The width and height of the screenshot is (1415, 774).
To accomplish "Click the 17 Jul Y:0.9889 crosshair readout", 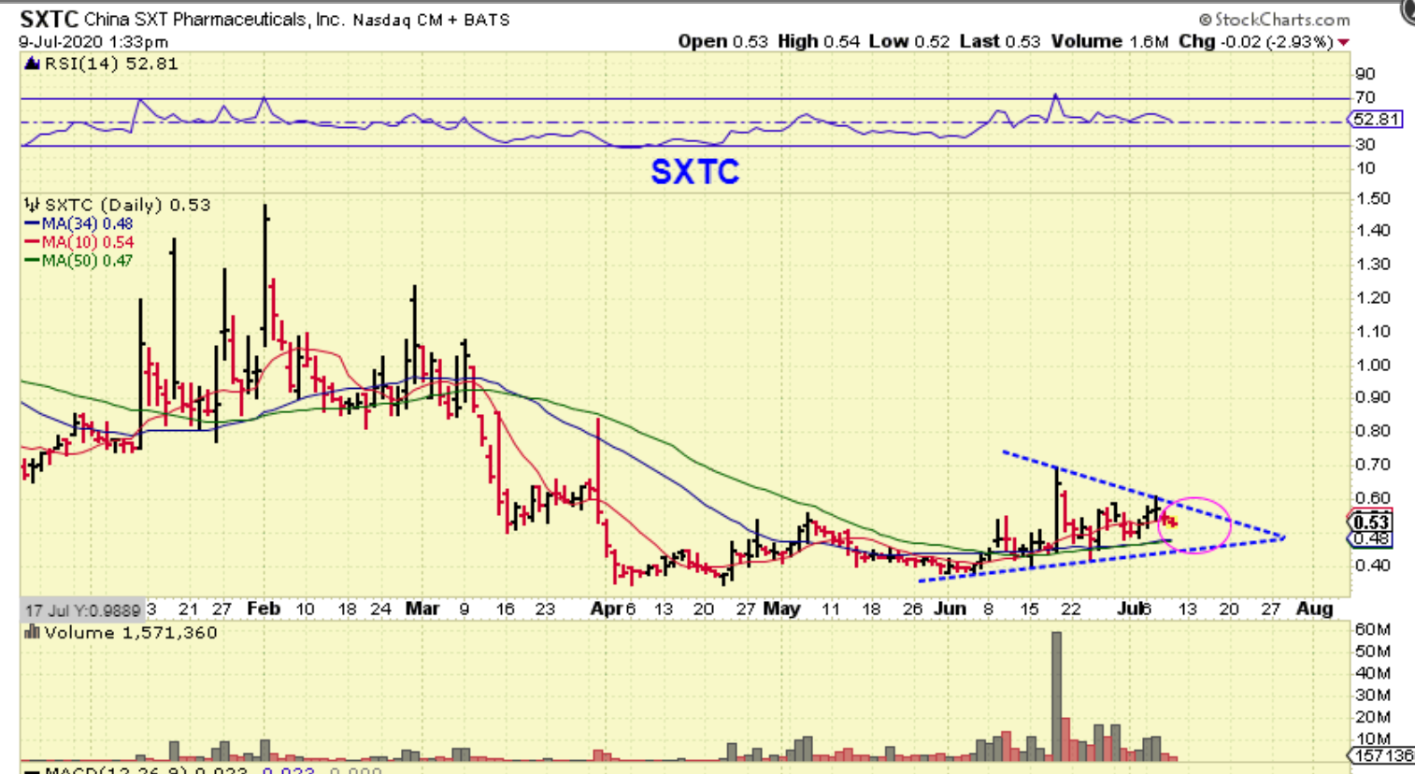I will tap(82, 610).
